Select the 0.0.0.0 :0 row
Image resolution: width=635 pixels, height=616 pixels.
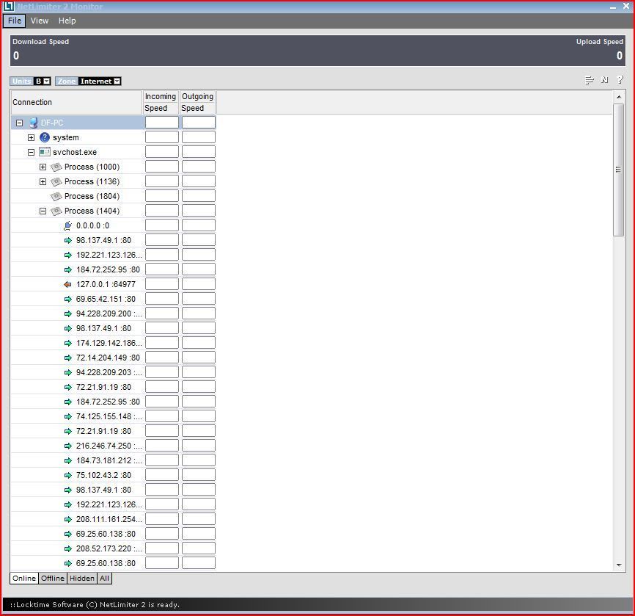pyautogui.click(x=114, y=225)
